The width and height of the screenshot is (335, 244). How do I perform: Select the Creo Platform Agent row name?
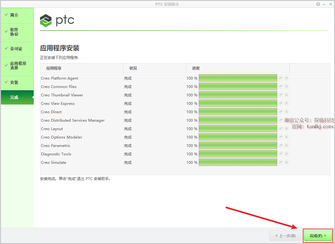pos(60,78)
